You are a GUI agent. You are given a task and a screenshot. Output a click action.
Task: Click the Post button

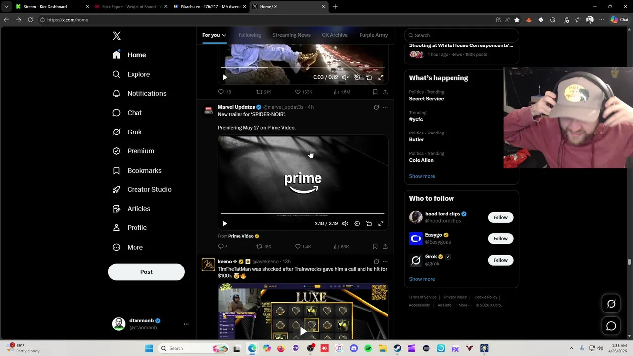146,272
